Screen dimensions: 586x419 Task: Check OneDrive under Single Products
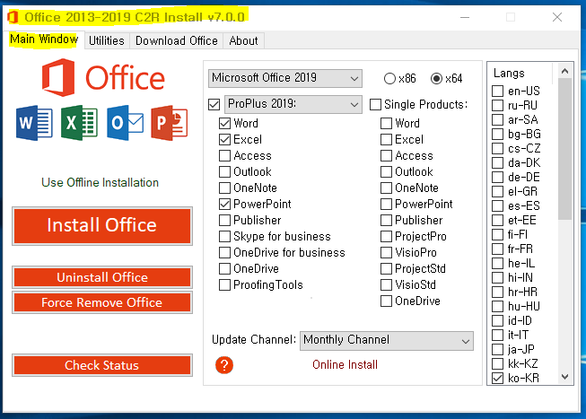click(386, 301)
